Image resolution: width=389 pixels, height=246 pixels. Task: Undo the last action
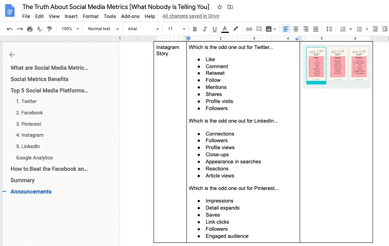click(x=10, y=29)
